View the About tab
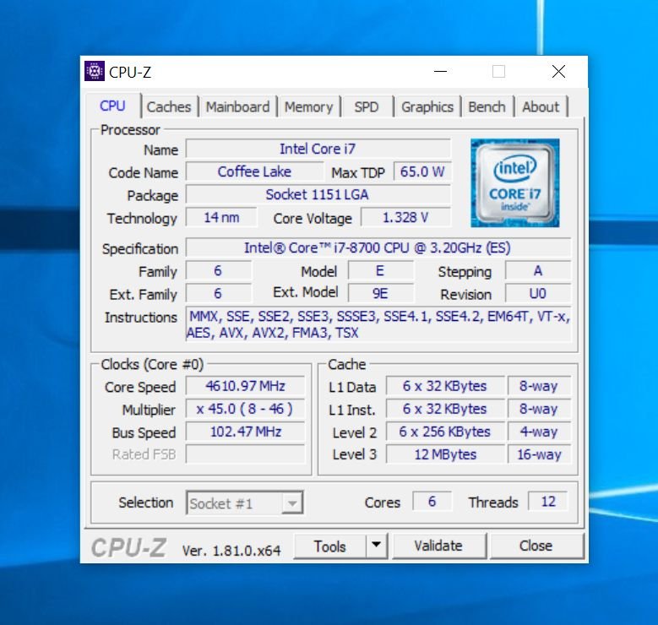The width and height of the screenshot is (658, 625). tap(541, 107)
